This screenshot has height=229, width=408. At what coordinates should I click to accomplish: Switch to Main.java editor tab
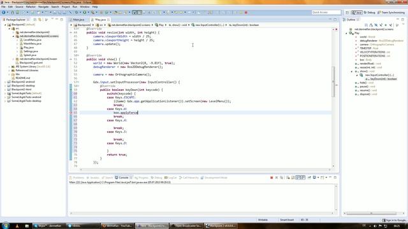coord(78,20)
